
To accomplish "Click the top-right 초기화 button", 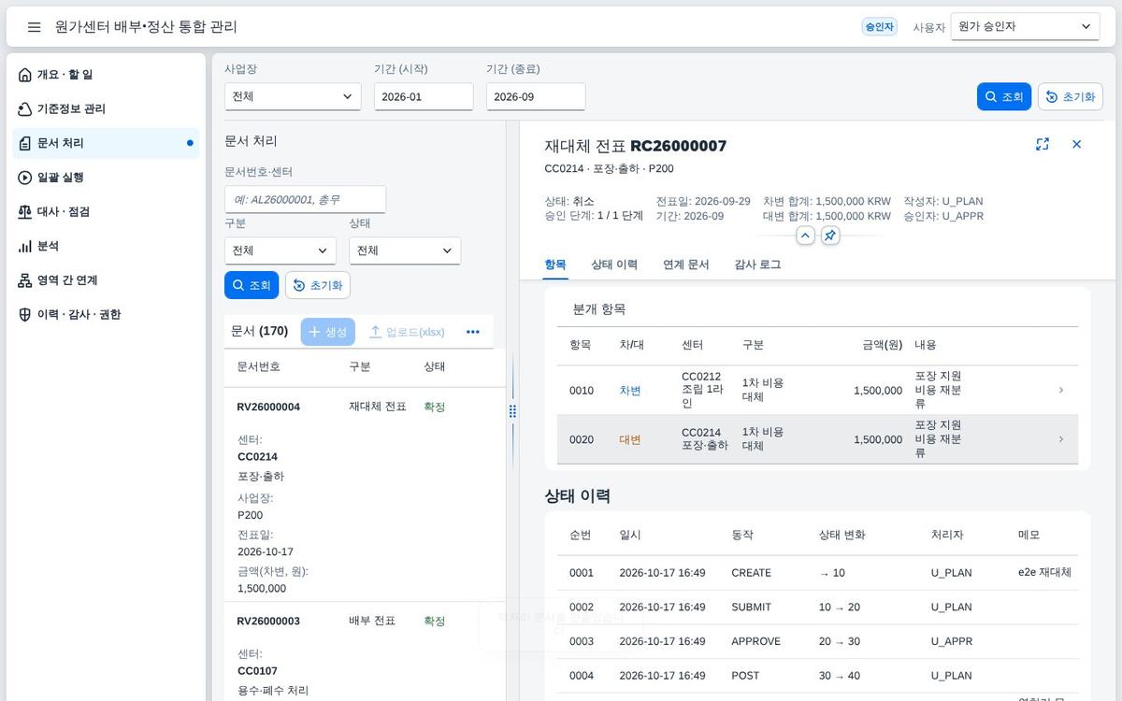I will [x=1071, y=96].
